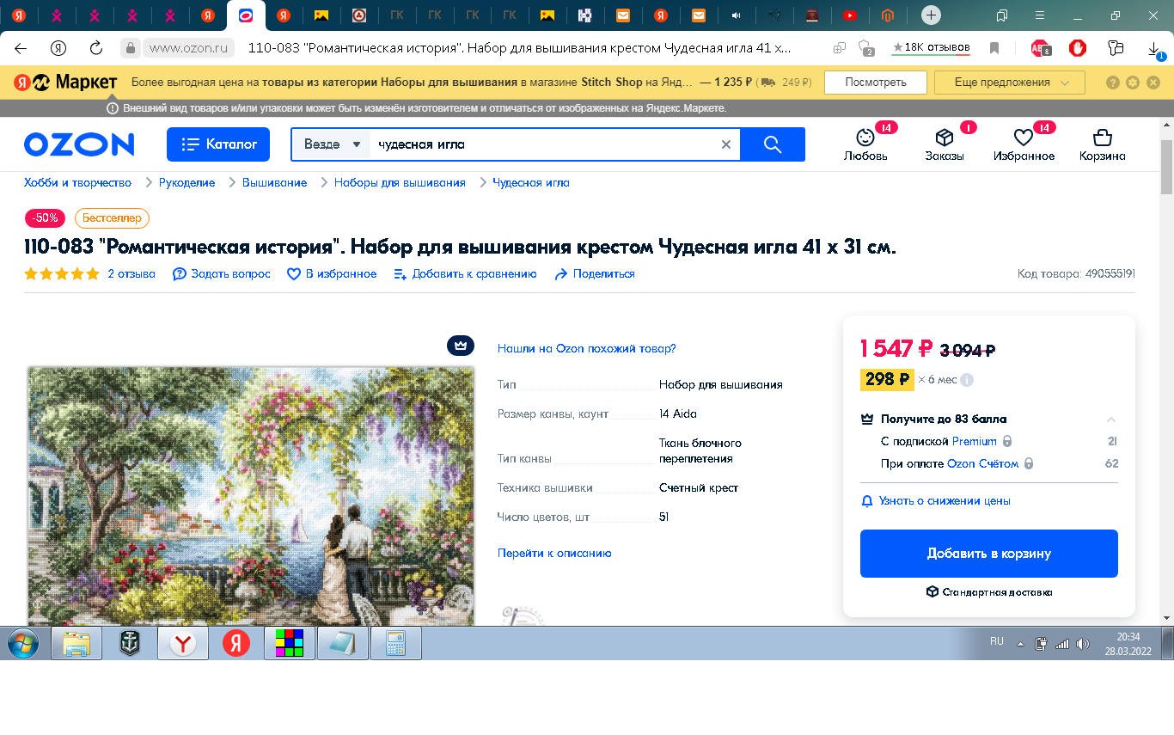This screenshot has height=735, width=1174.
Task: Open the Корзина cart icon
Action: pos(1102,138)
